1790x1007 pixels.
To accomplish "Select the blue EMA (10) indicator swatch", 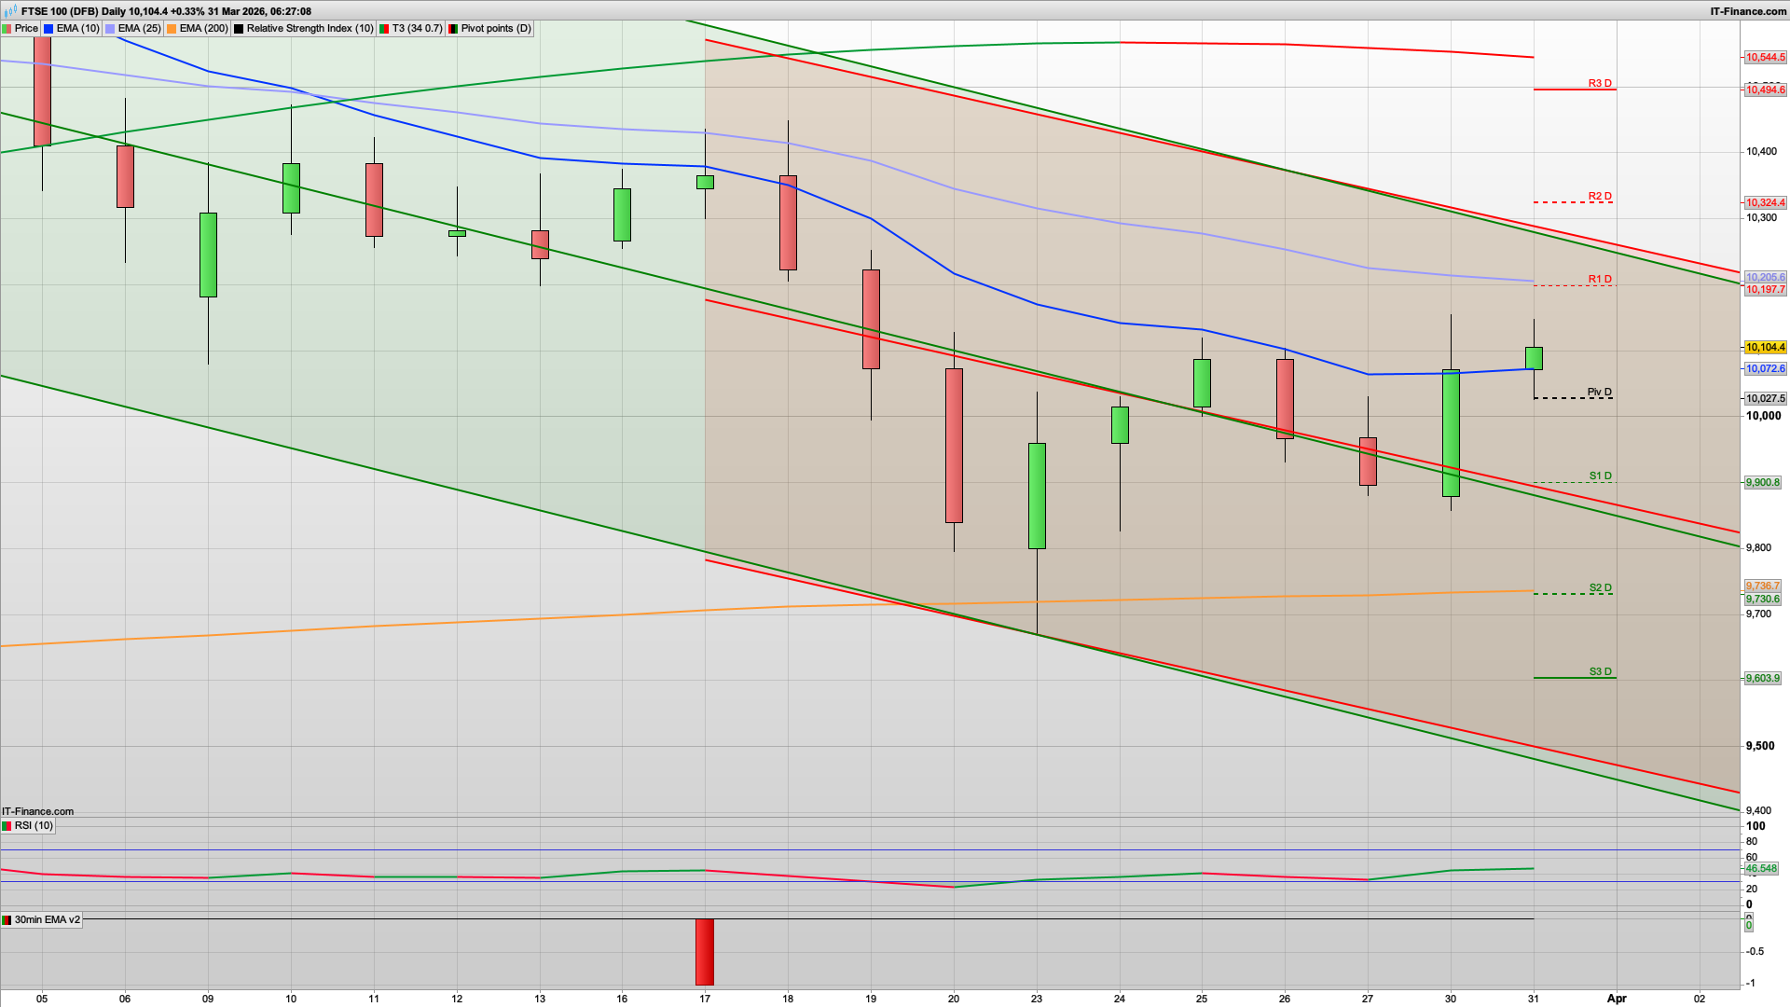I will [x=48, y=28].
